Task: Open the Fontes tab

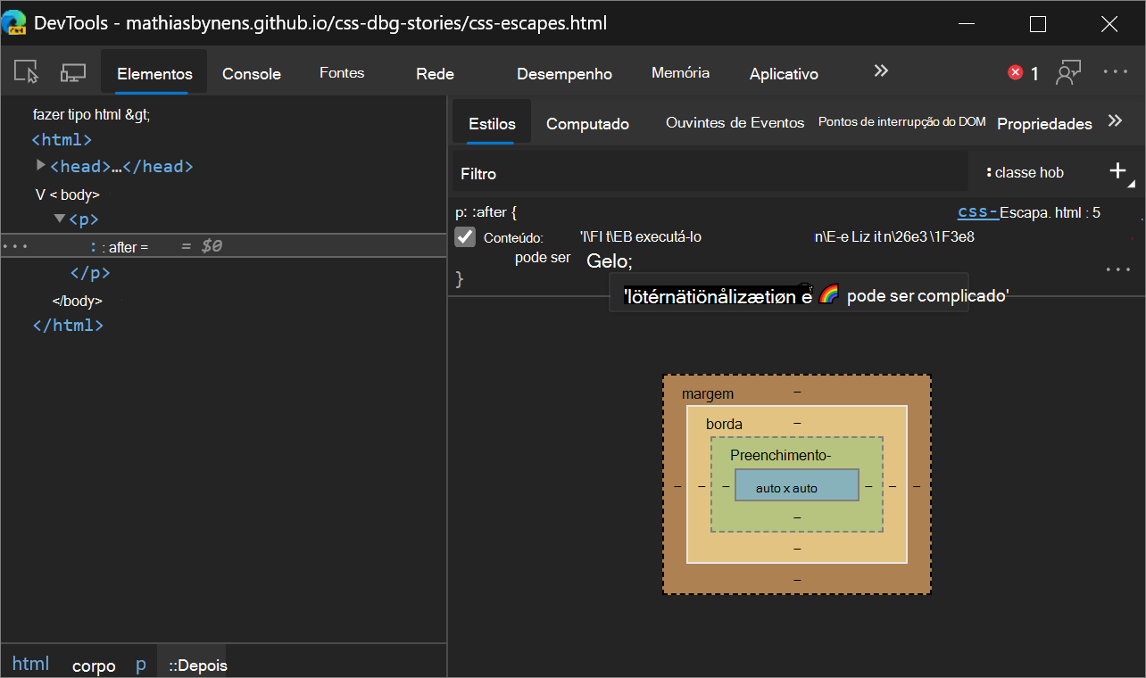Action: (x=342, y=73)
